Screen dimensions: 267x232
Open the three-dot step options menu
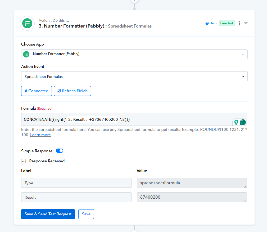click(239, 23)
